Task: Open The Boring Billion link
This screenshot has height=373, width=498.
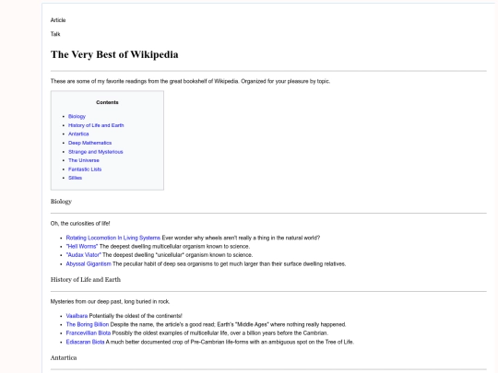Action: [88, 324]
